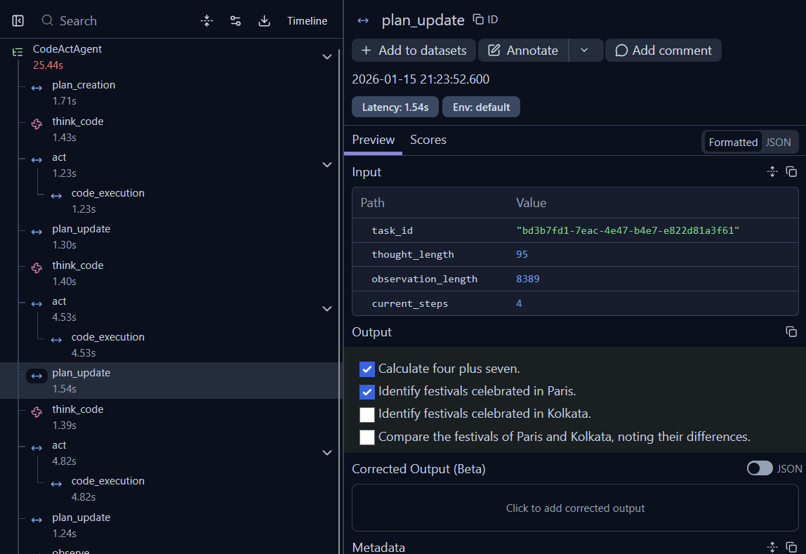This screenshot has height=554, width=806.
Task: Toggle the sidebar panel icon
Action: coord(18,20)
